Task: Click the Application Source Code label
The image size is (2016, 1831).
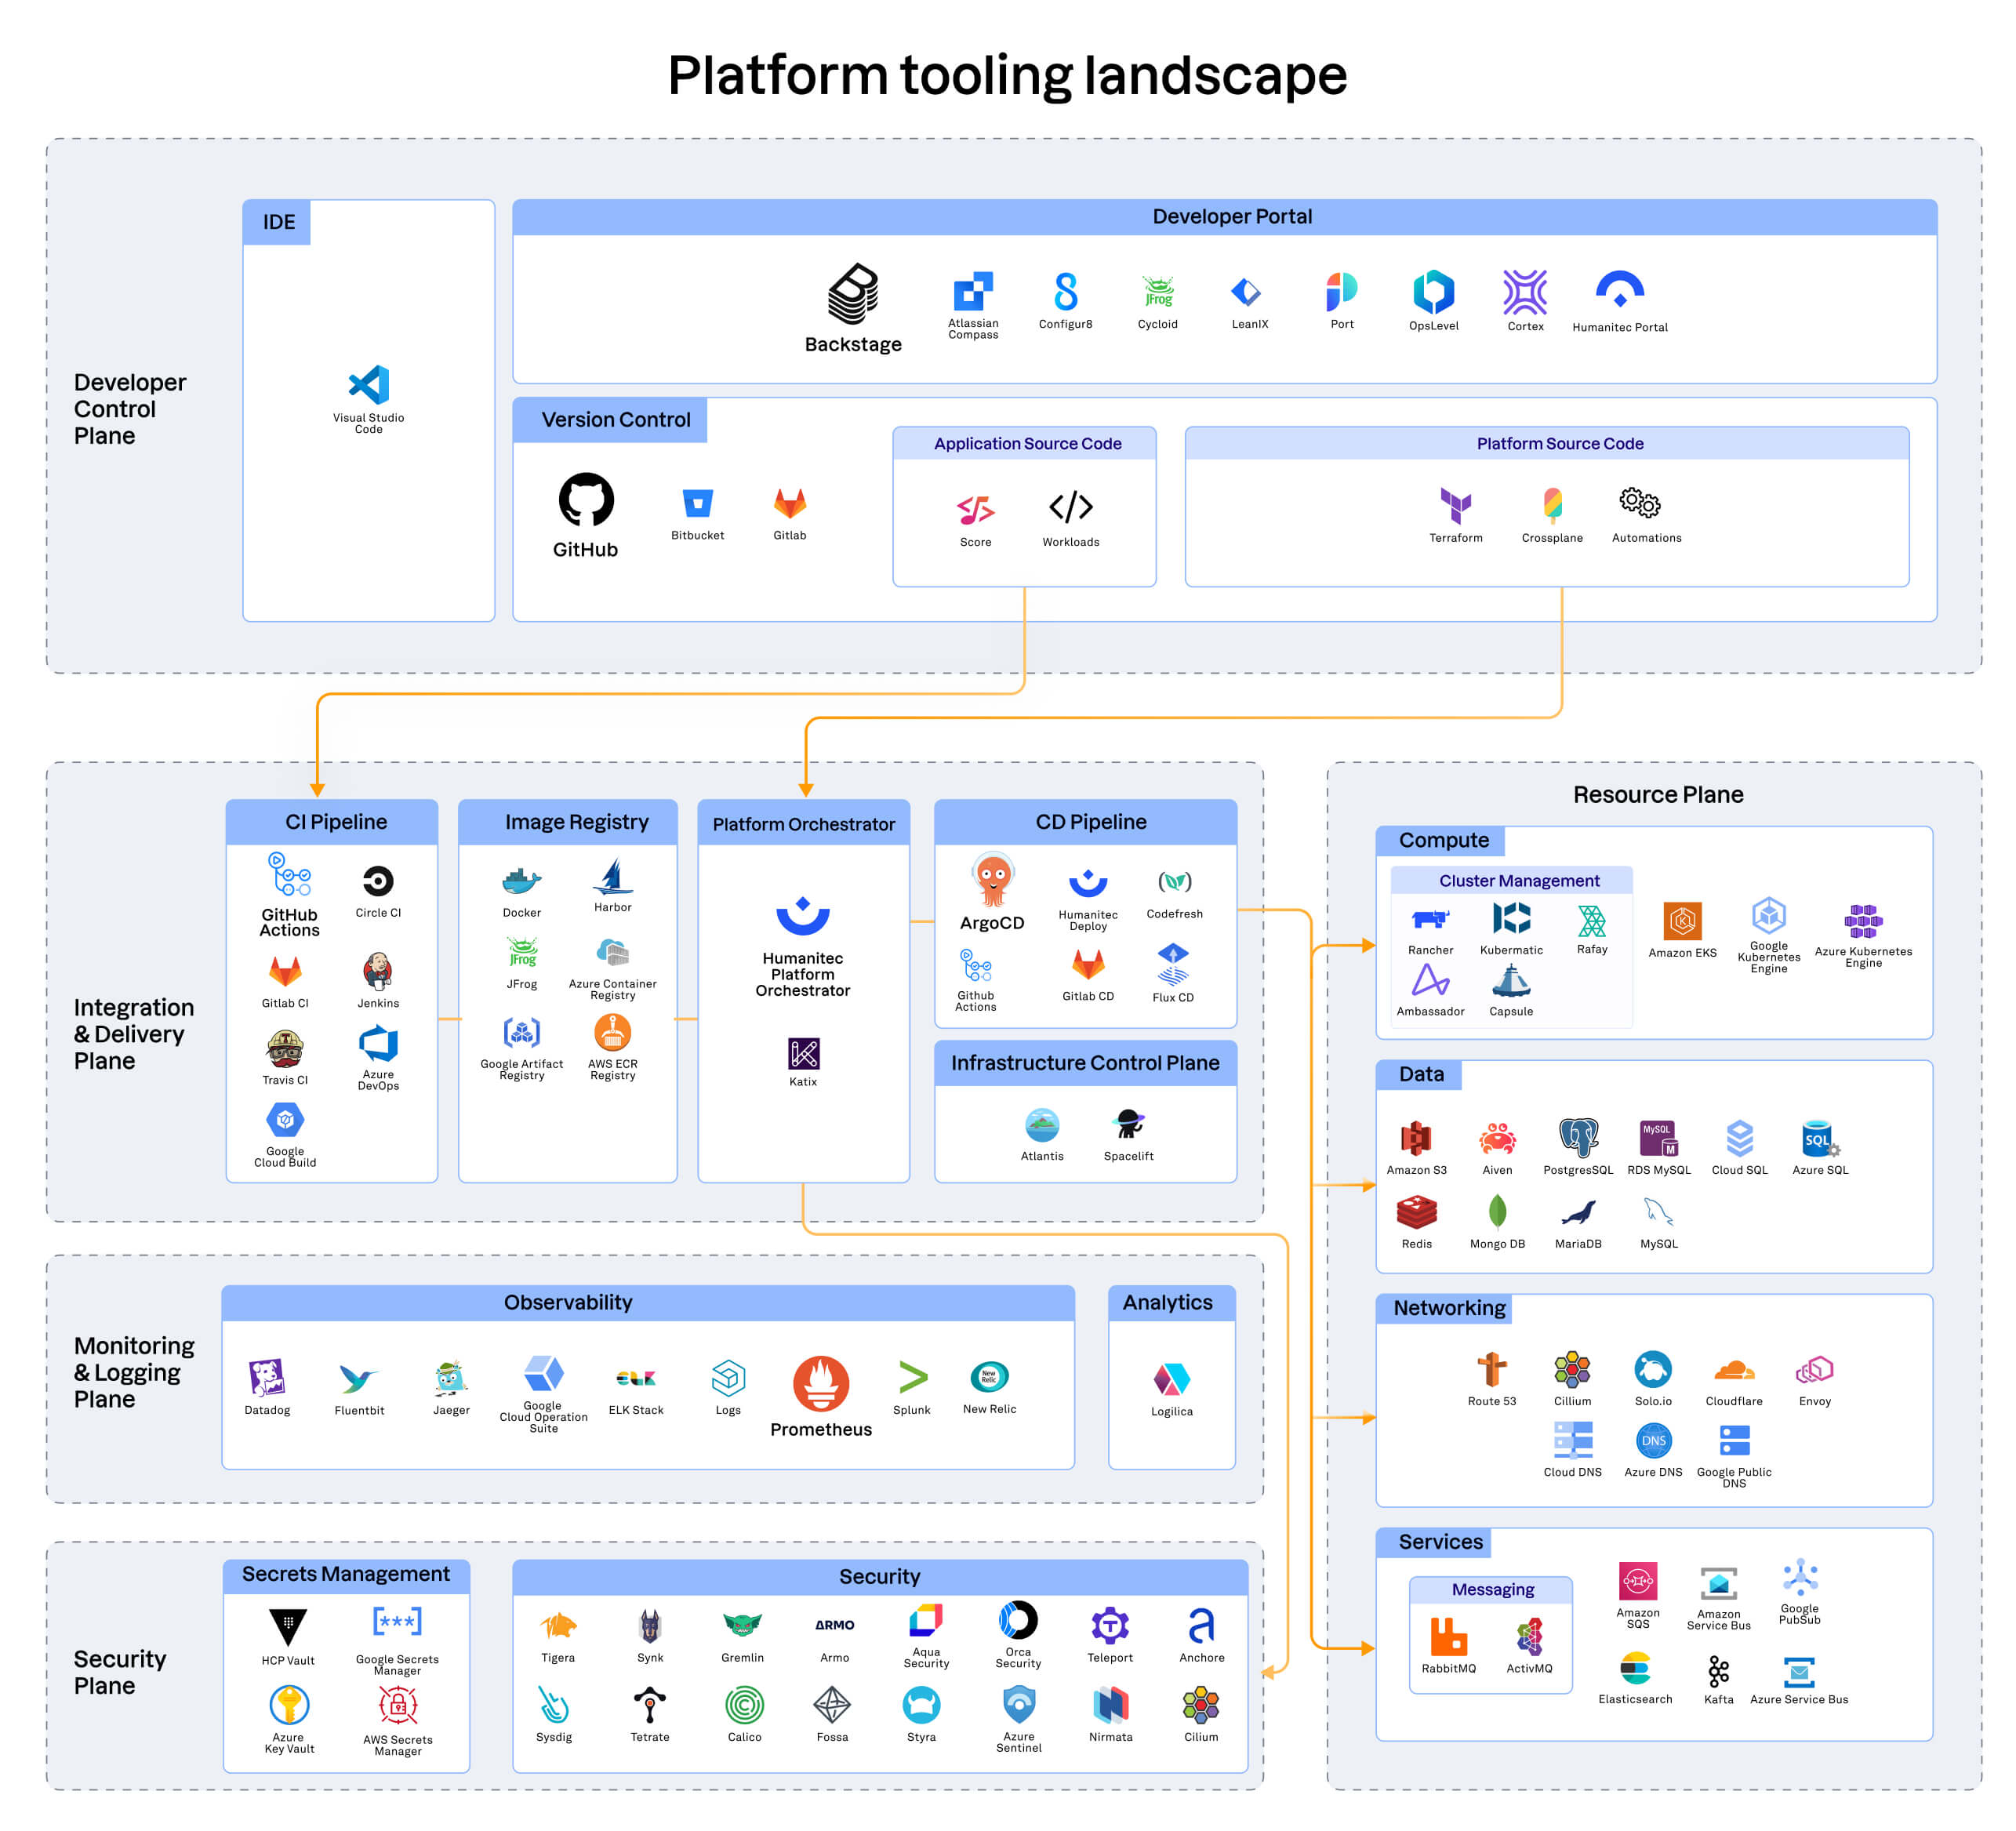Action: 1027,443
